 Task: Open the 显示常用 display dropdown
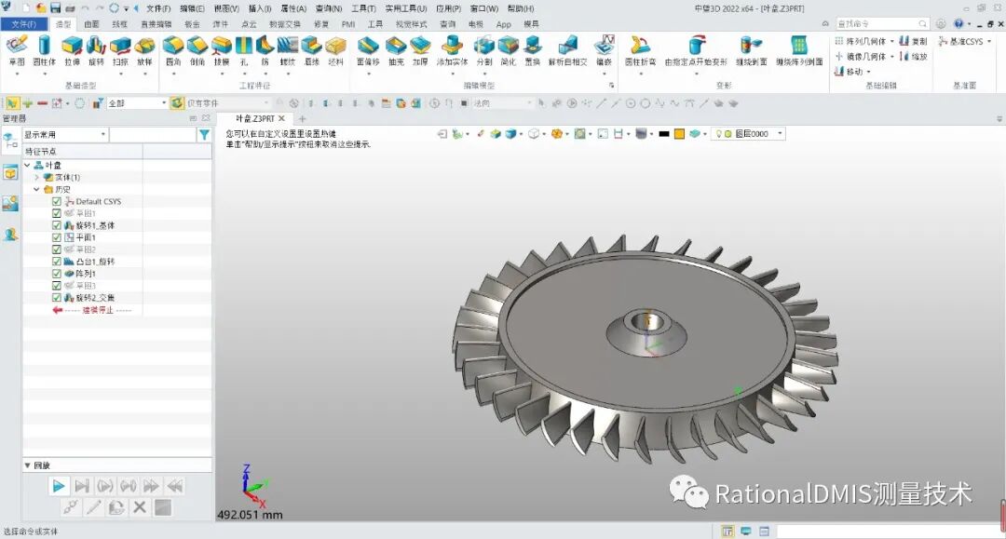[x=65, y=135]
